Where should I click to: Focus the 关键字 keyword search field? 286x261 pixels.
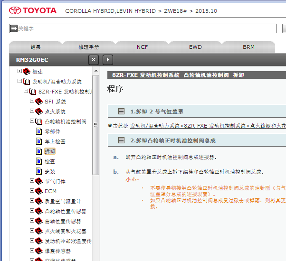point(143,28)
